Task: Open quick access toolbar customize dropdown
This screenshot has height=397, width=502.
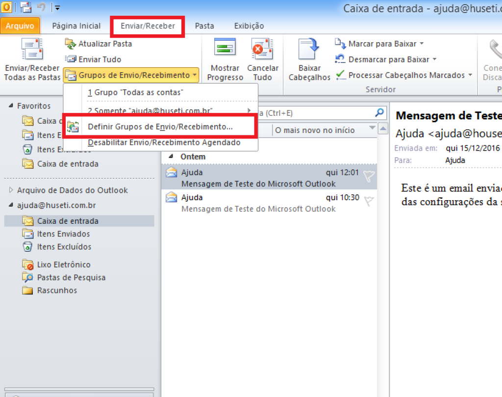Action: [57, 8]
